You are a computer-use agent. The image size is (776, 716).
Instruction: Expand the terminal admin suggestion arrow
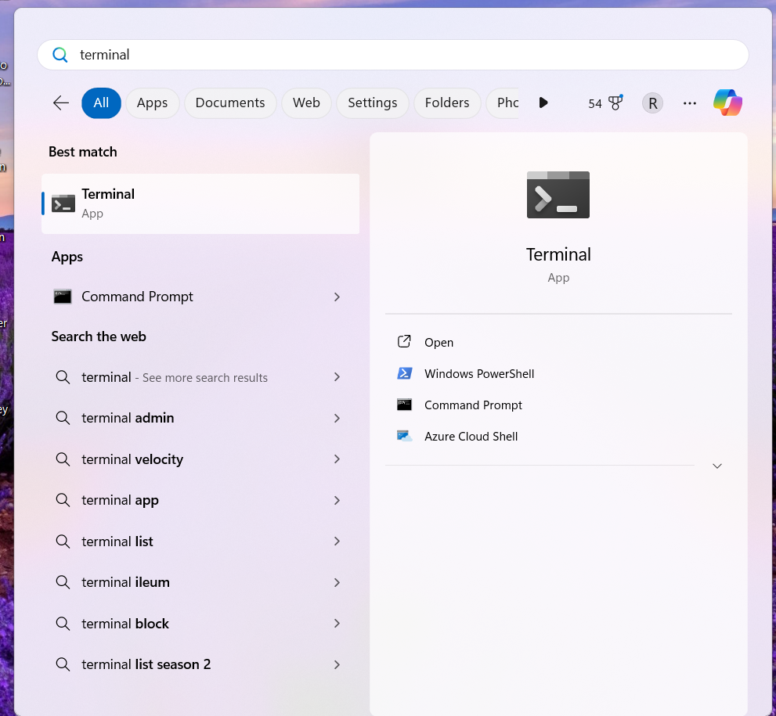[337, 418]
